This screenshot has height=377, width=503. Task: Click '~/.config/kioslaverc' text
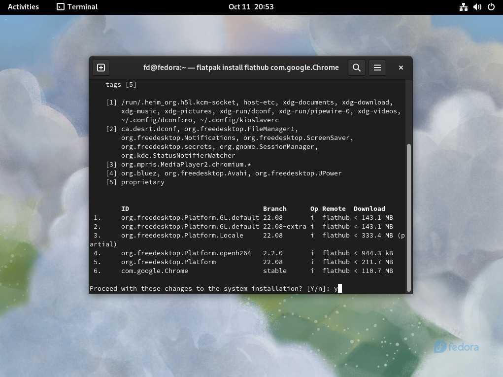(239, 120)
